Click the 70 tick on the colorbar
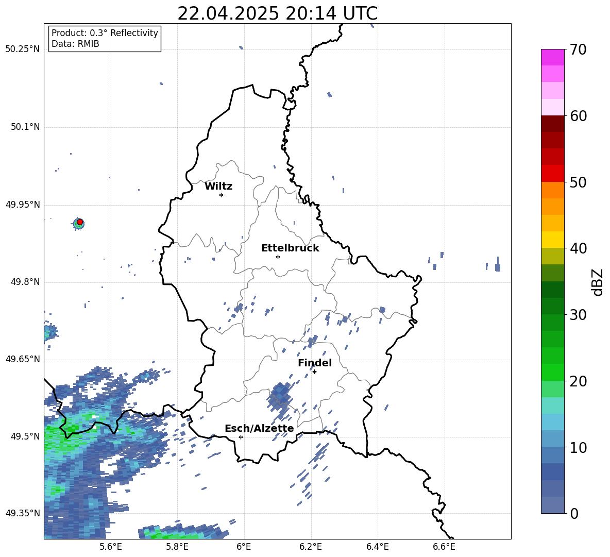 (578, 50)
